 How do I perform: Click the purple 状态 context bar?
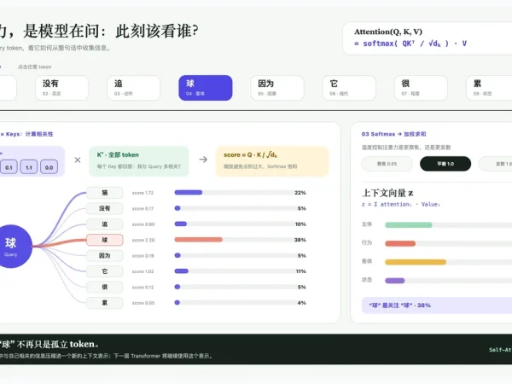[395, 281]
